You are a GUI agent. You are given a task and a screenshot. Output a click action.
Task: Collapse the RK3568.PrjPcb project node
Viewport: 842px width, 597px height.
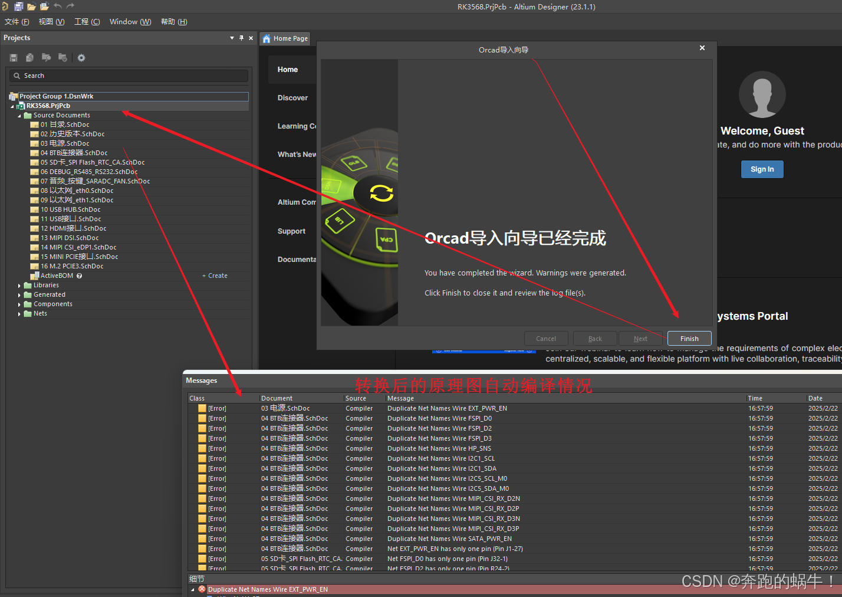(x=12, y=106)
